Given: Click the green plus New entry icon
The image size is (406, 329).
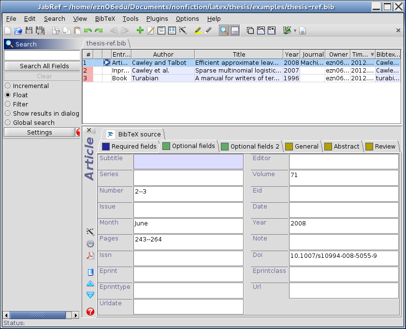Looking at the screenshot, I should click(140, 30).
